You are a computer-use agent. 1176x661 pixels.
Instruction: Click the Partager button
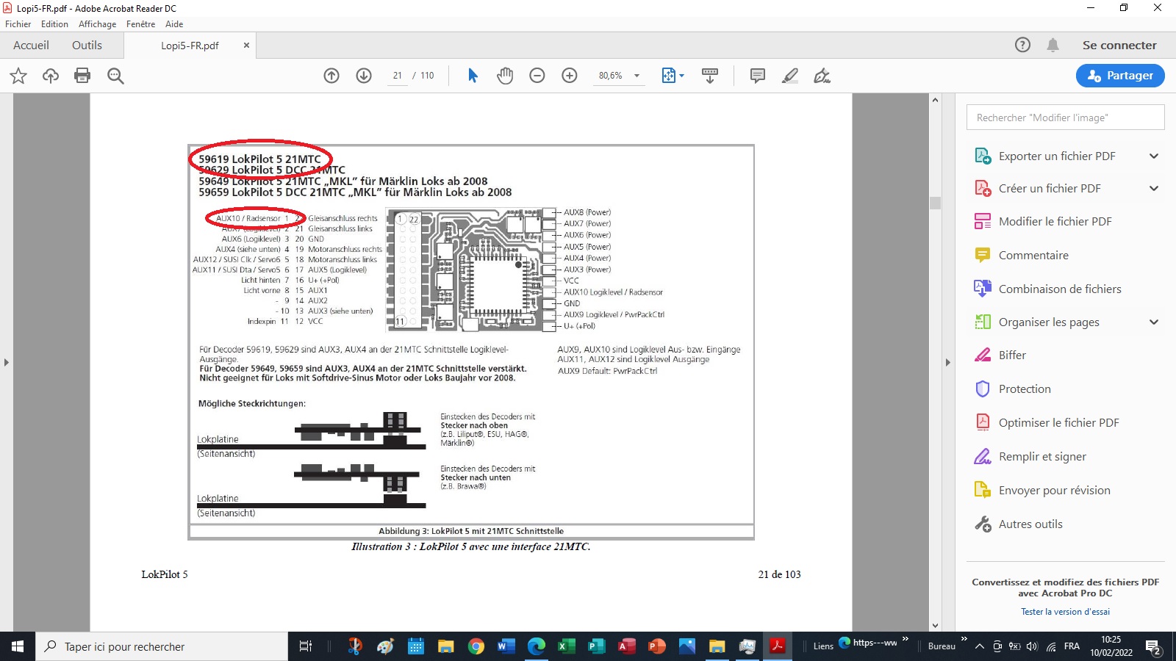(x=1119, y=76)
